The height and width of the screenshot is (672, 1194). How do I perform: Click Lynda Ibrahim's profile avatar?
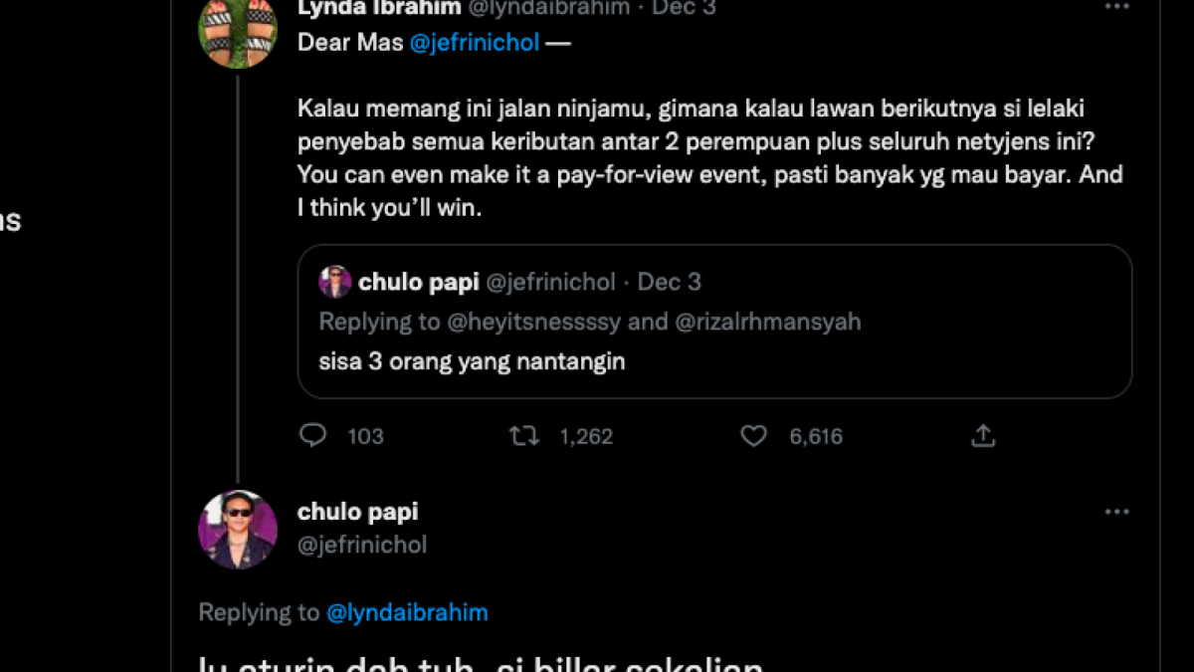coord(238,30)
